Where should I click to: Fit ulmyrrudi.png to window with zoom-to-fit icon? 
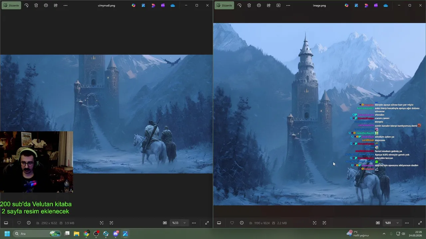pyautogui.click(x=102, y=223)
